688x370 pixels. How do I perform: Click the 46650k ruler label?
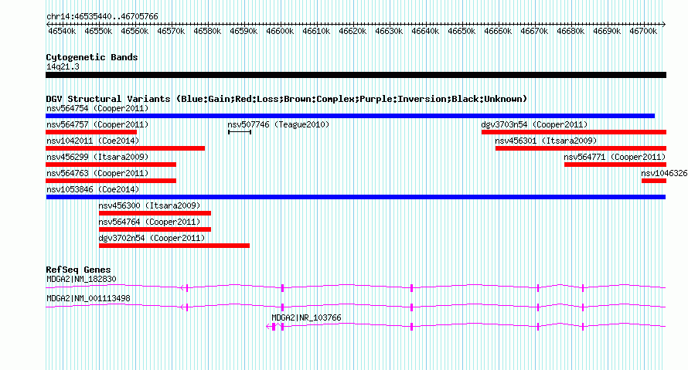point(462,31)
